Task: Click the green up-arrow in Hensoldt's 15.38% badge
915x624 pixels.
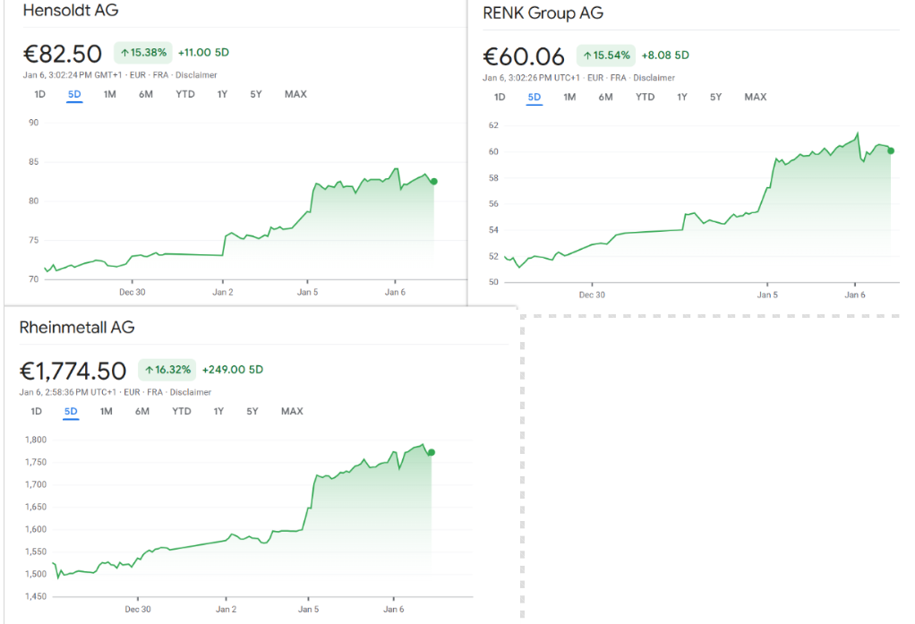Action: point(124,53)
